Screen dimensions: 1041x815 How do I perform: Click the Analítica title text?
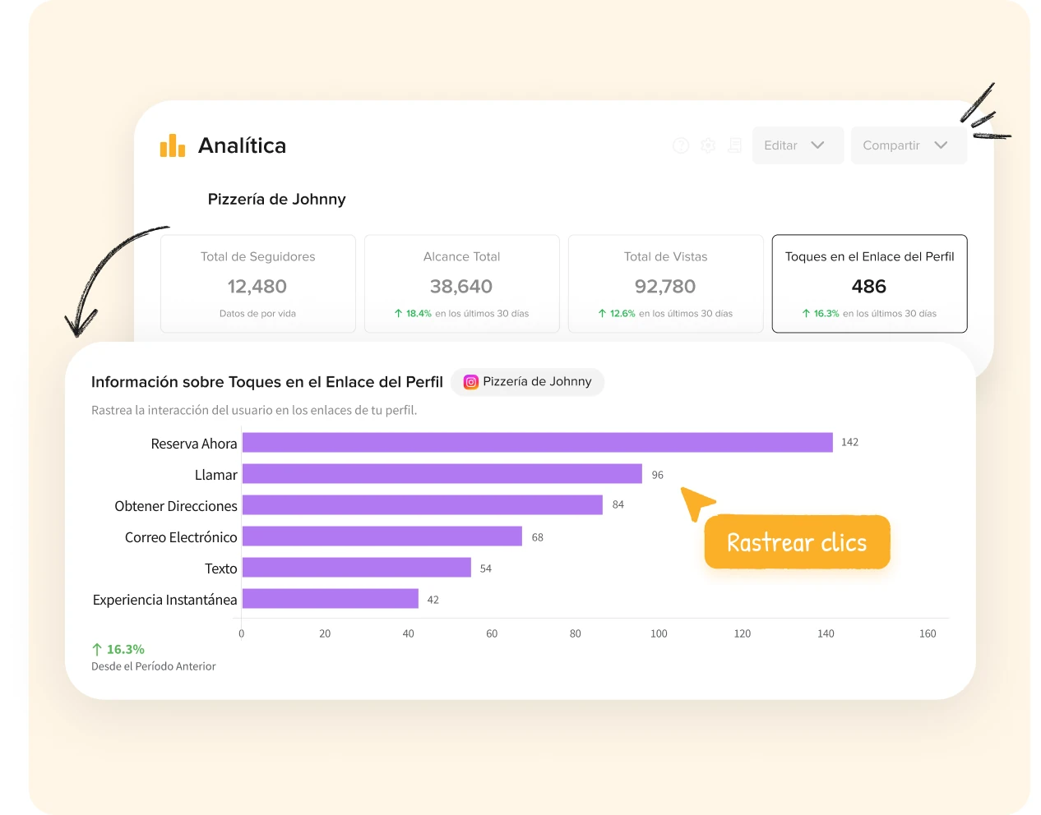(243, 145)
